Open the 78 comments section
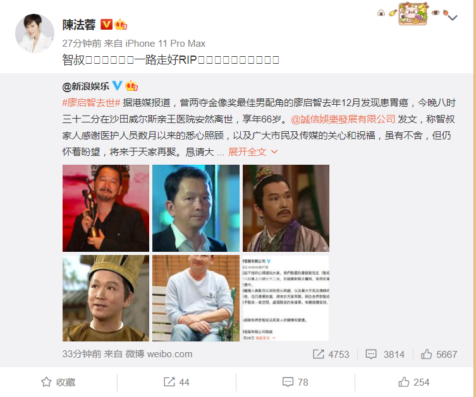The image size is (476, 397). (295, 382)
